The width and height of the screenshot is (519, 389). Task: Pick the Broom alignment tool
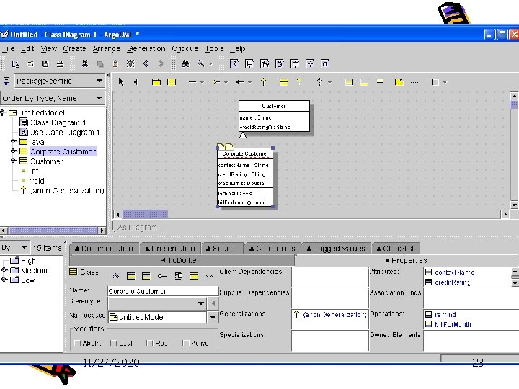(136, 81)
